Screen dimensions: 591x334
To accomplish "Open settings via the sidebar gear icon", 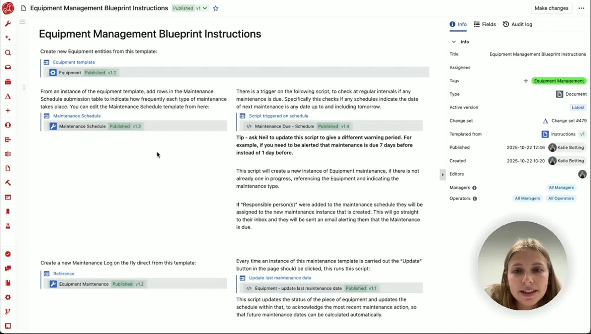I will [8, 297].
